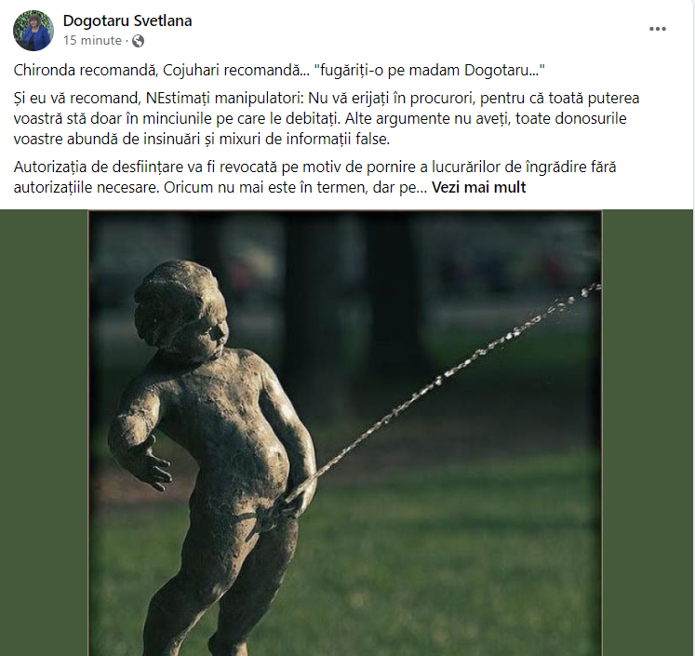695x656 pixels.
Task: Open the "15 minute" timestamp link
Action: click(x=92, y=40)
